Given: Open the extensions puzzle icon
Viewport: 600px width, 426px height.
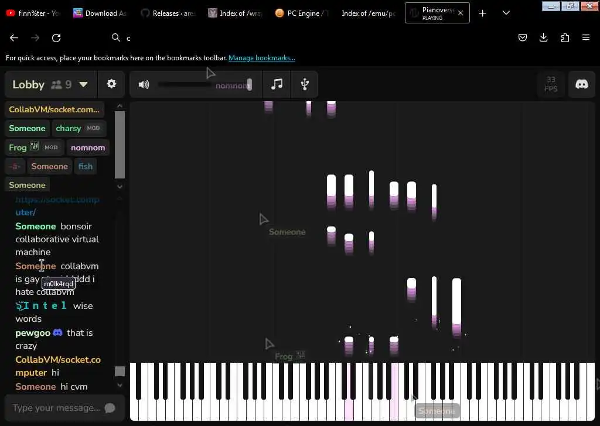Looking at the screenshot, I should (565, 37).
